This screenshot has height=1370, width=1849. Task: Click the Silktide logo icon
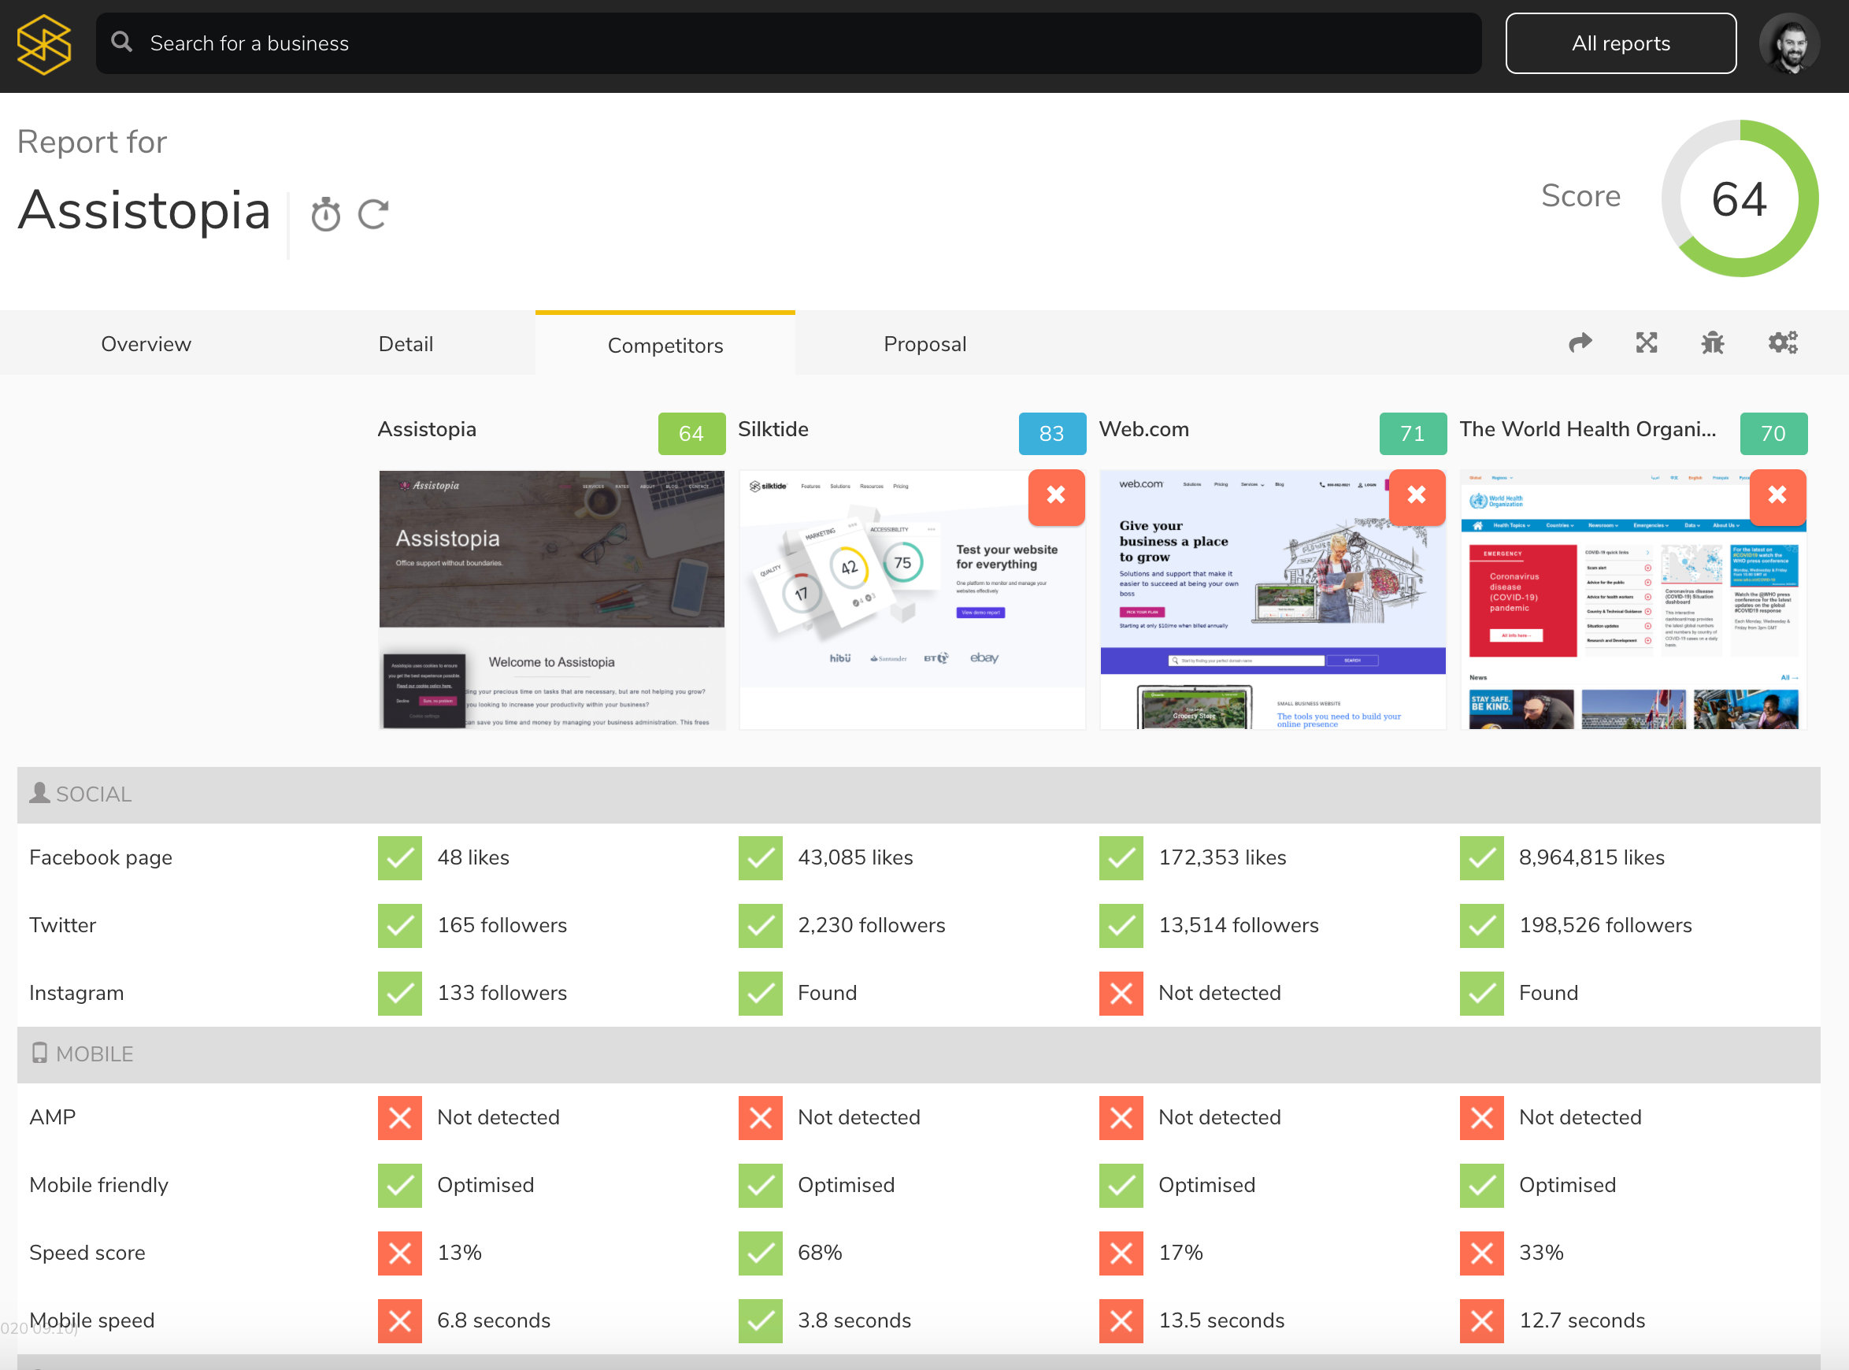[x=44, y=45]
